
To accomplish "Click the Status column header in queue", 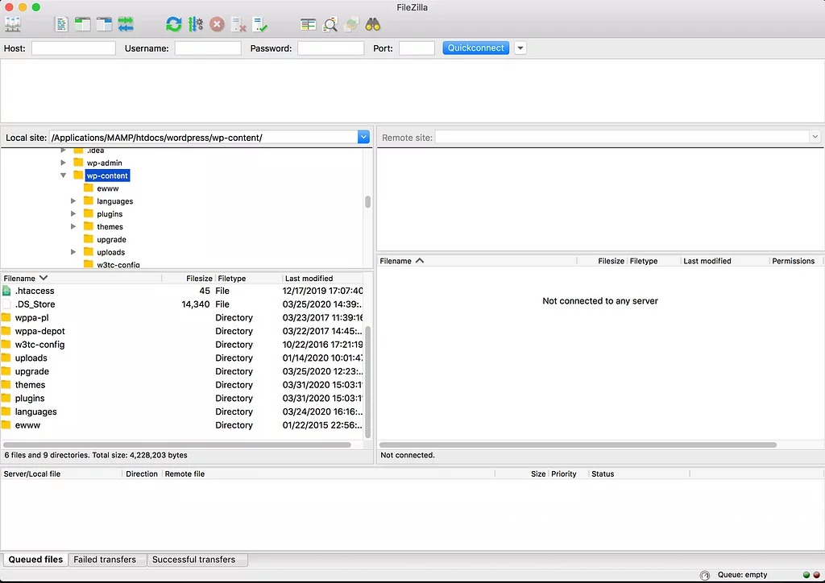I will tap(639, 473).
